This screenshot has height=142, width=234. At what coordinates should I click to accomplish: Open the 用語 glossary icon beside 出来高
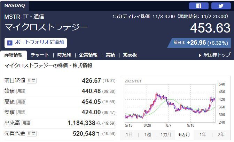tap(26, 123)
